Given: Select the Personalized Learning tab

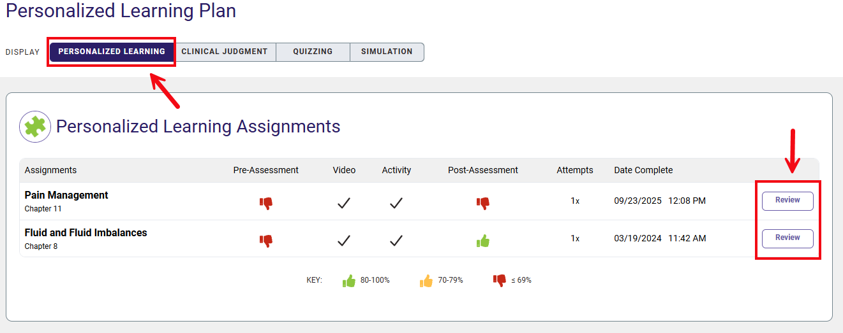Looking at the screenshot, I should pos(112,52).
